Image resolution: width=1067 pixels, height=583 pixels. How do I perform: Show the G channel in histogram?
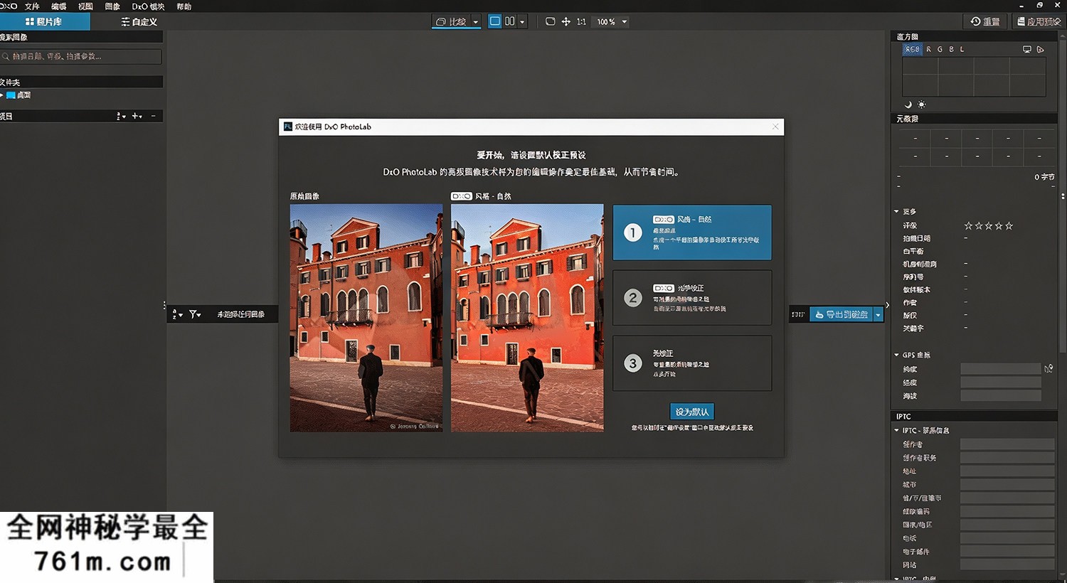pos(940,49)
